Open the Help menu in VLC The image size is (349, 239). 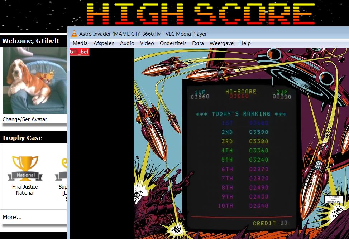pyautogui.click(x=245, y=43)
